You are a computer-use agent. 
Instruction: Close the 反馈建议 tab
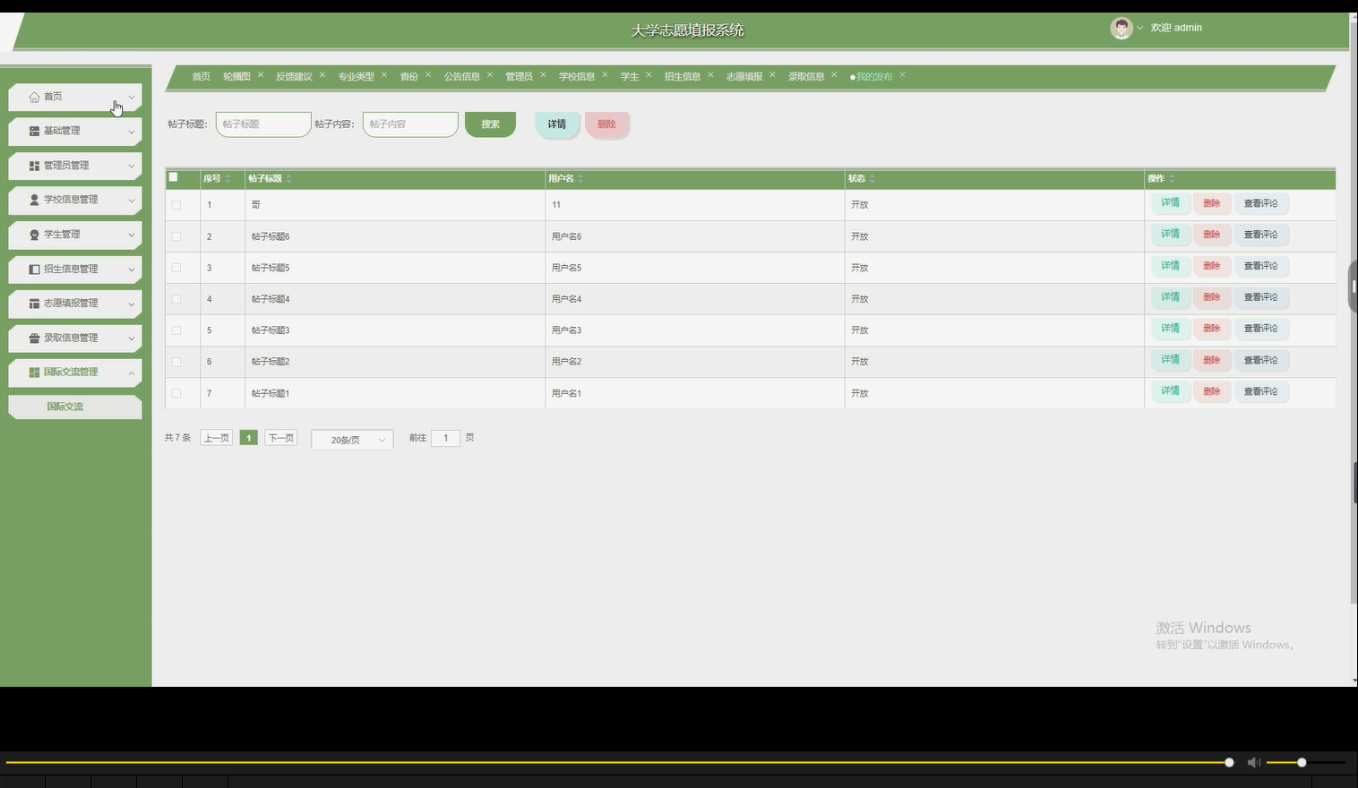coord(322,75)
